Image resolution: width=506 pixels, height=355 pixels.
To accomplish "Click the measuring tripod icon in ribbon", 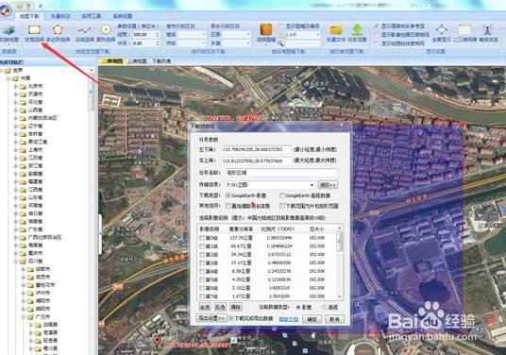I will point(487,29).
